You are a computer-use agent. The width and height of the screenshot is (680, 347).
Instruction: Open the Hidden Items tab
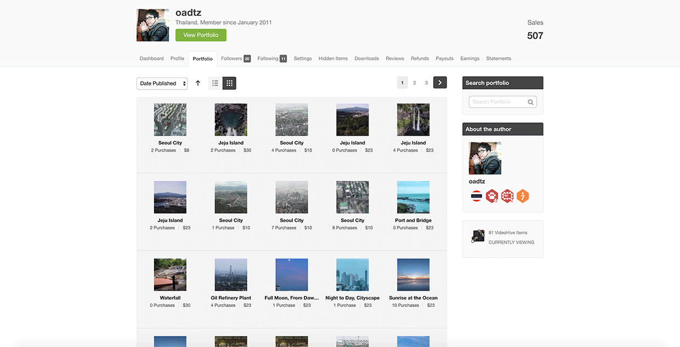[333, 58]
